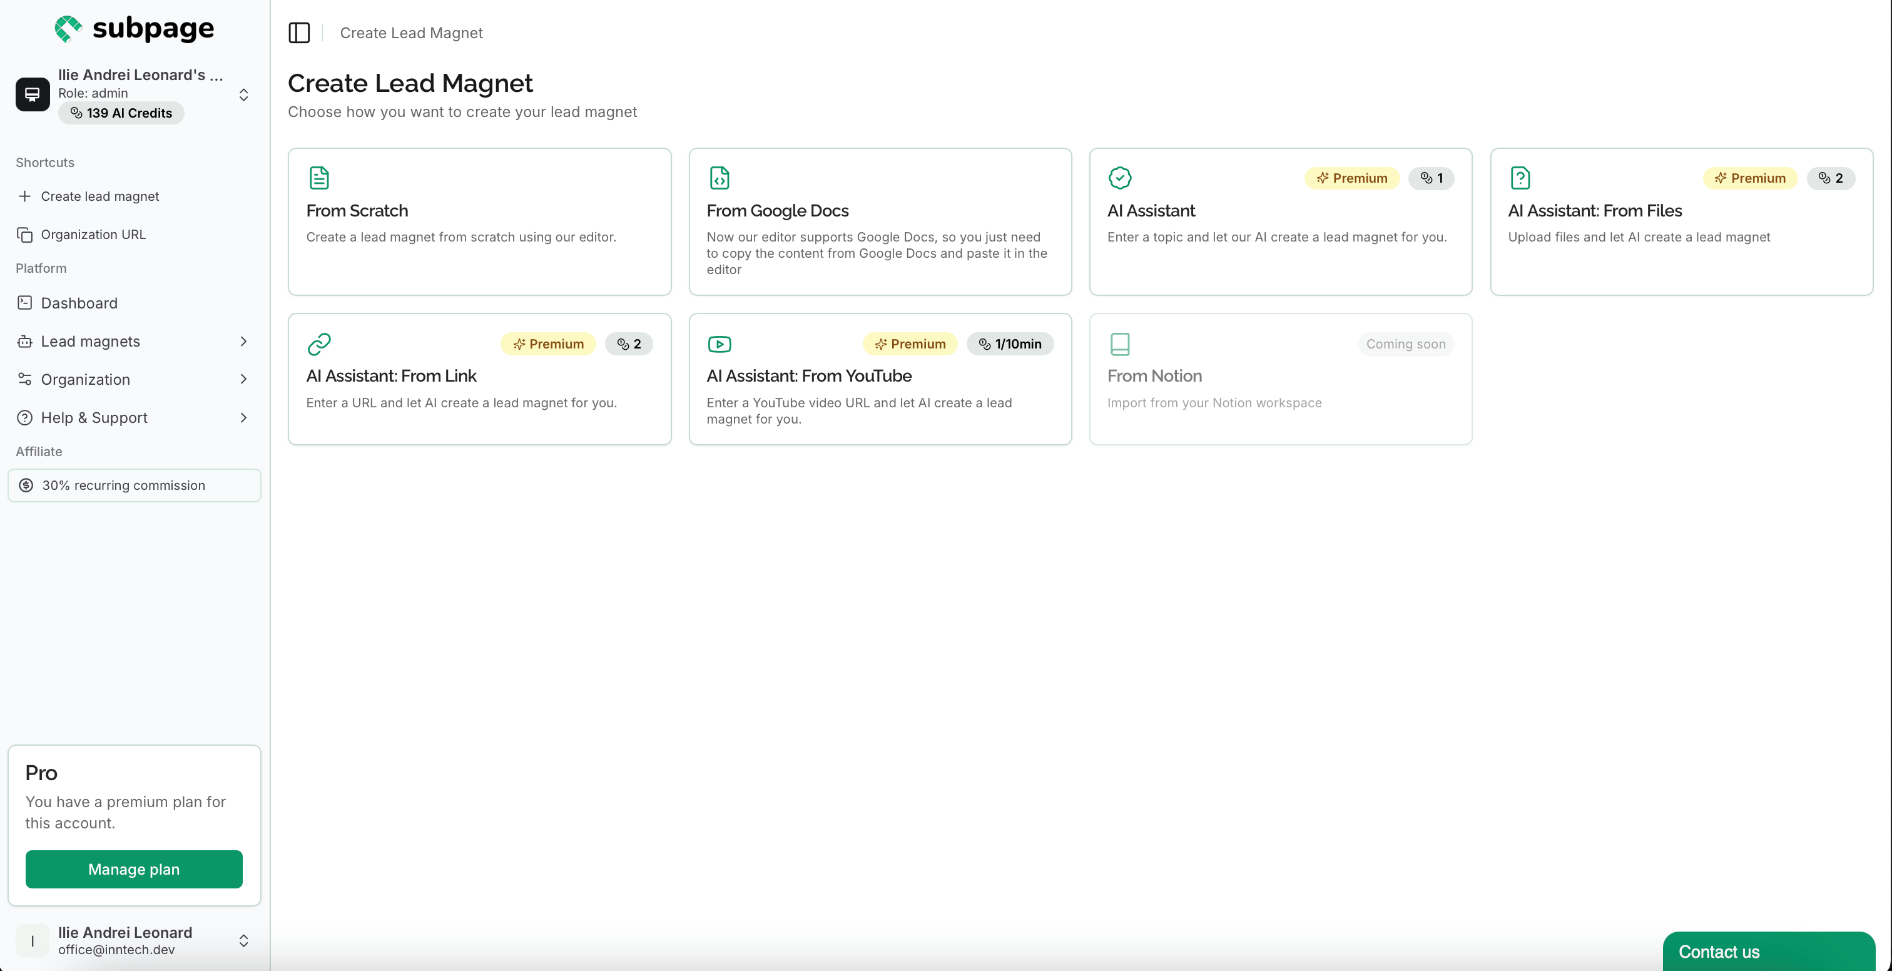
Task: Click the Create Lead Magnet breadcrumb
Action: pyautogui.click(x=411, y=33)
